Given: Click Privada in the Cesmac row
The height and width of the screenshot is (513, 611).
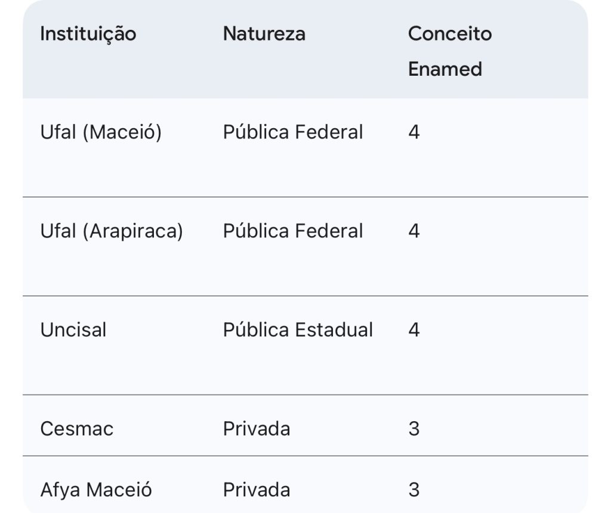Looking at the screenshot, I should point(257,429).
